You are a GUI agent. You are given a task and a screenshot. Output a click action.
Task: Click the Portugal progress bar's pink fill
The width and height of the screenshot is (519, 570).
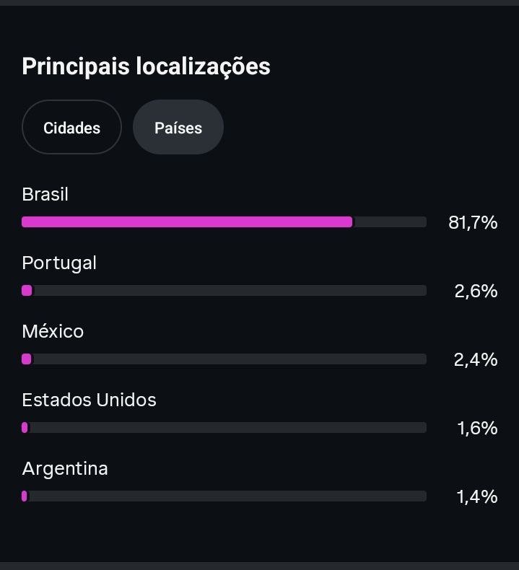click(27, 291)
